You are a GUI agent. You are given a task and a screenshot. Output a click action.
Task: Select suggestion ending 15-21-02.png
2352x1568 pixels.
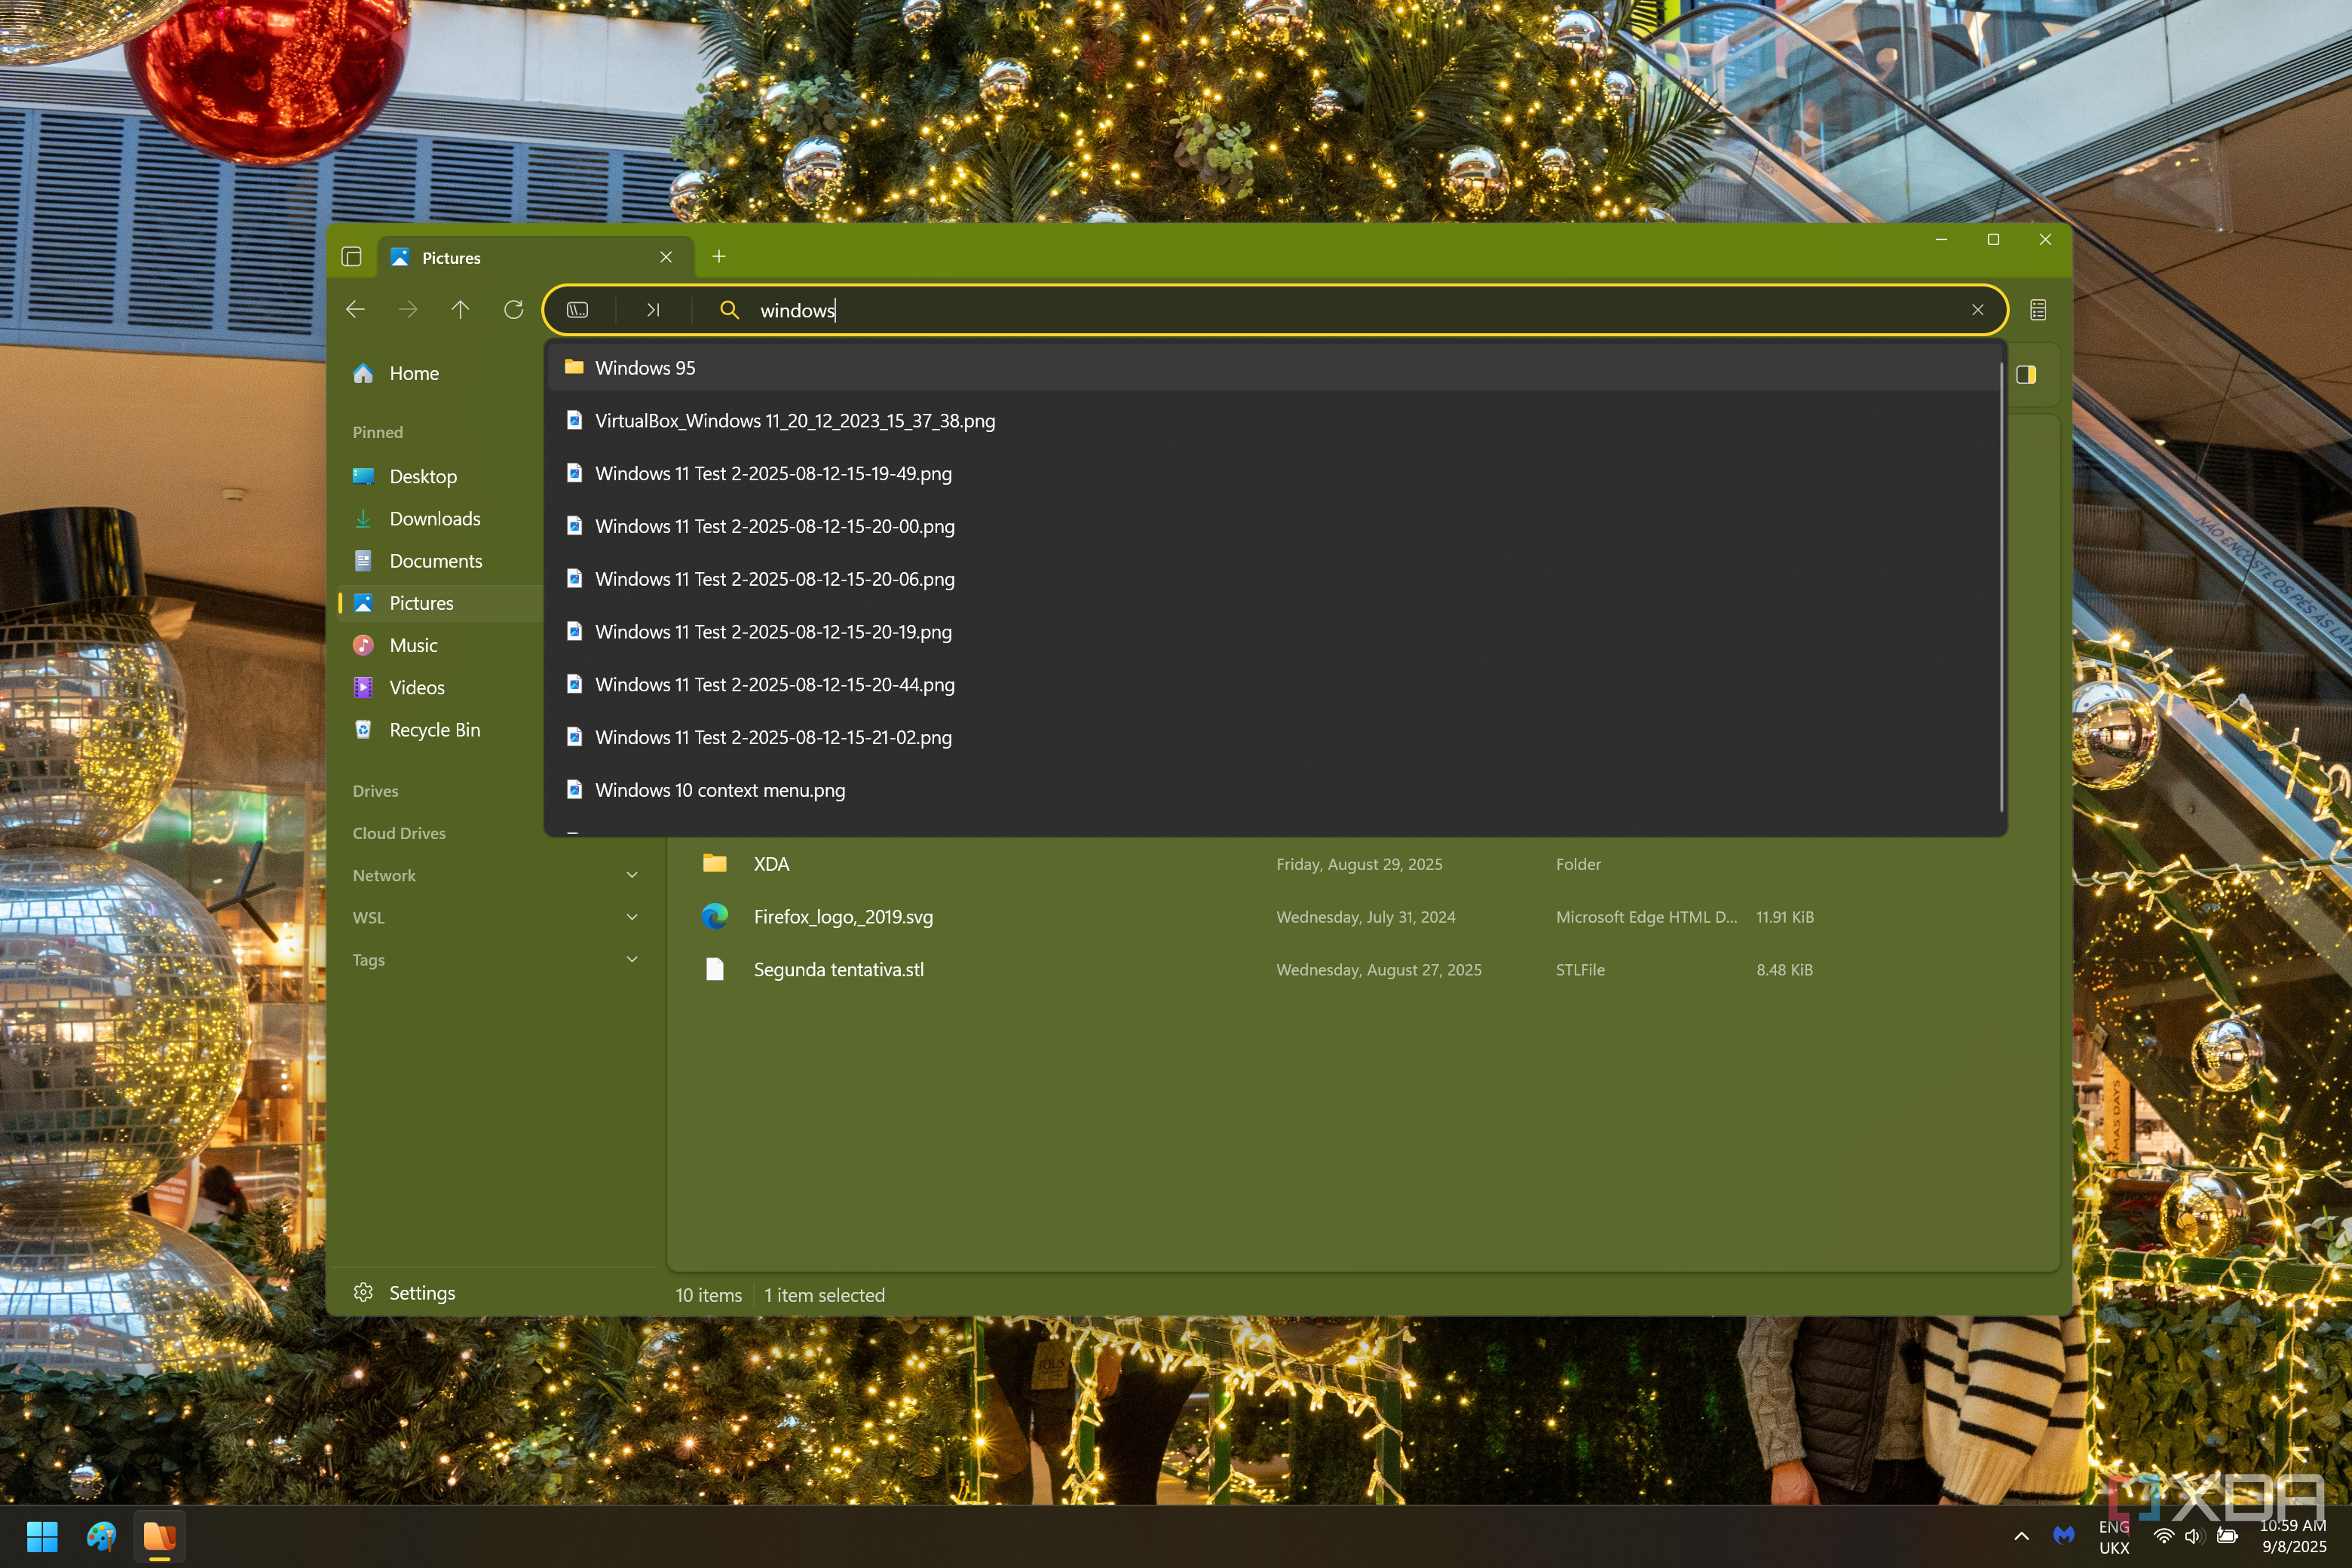pos(1272,737)
